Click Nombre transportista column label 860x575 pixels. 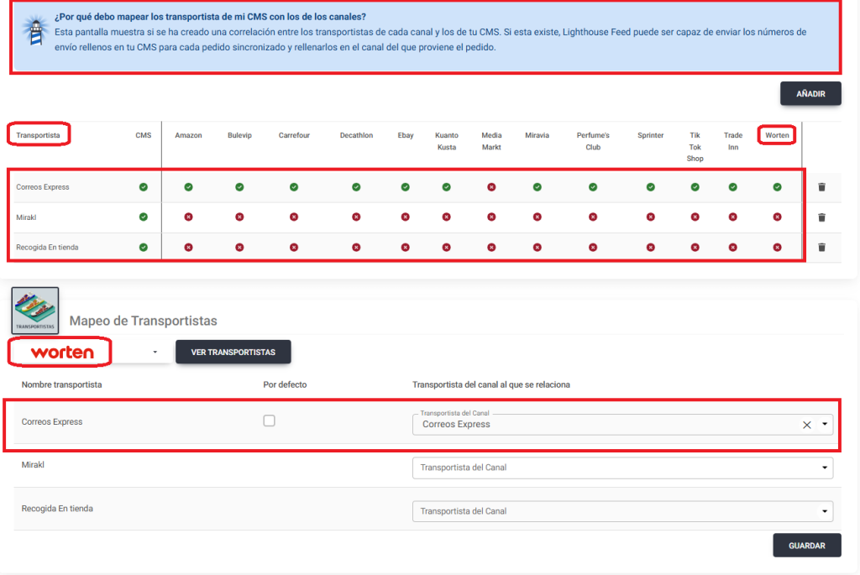coord(61,384)
